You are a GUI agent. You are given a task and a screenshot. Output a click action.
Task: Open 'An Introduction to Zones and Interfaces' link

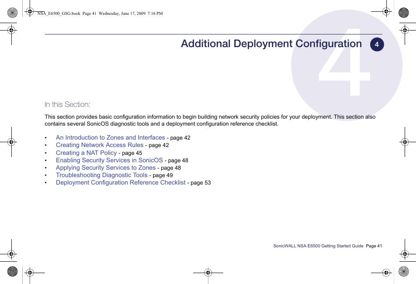click(x=110, y=137)
